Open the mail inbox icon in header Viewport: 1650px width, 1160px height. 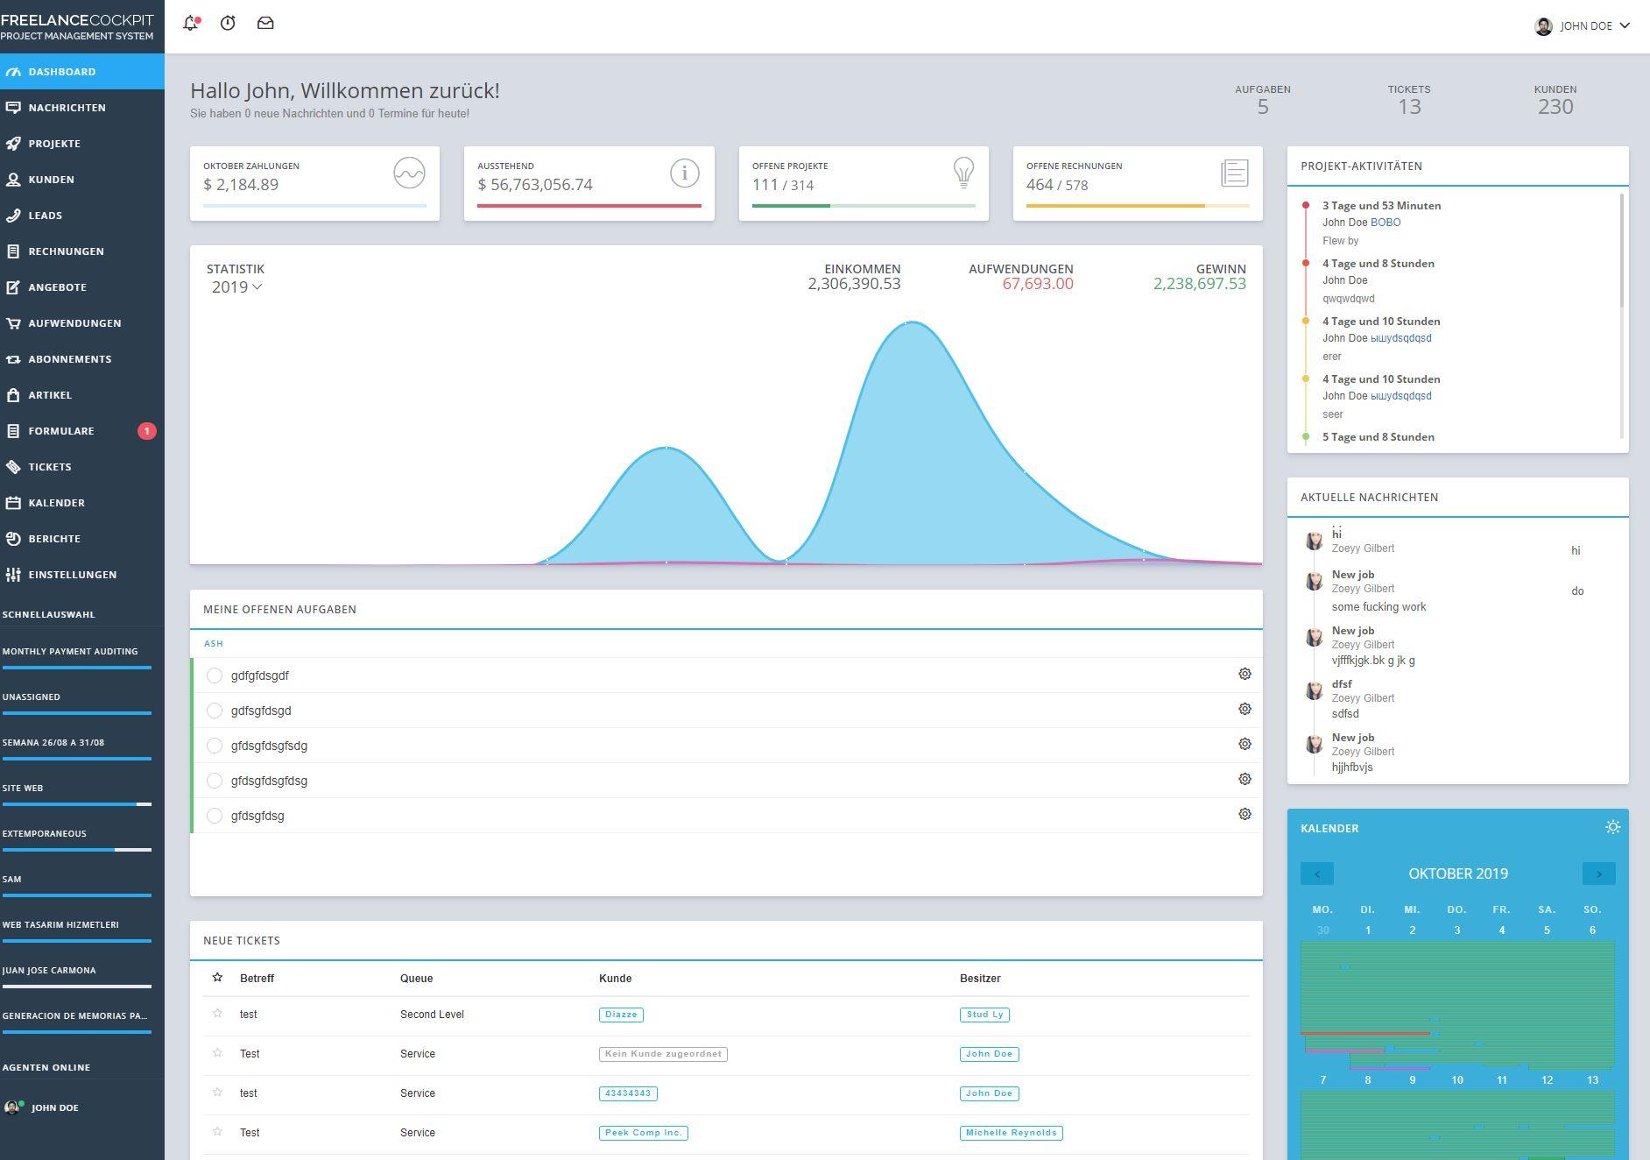pos(265,24)
